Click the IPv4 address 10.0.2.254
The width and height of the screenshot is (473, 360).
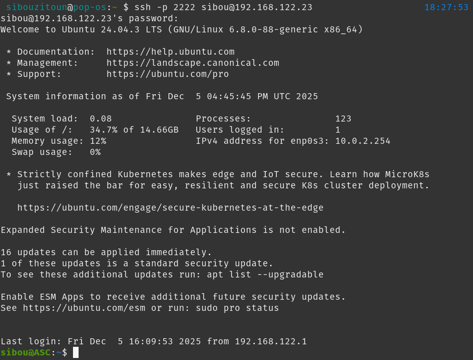point(362,141)
